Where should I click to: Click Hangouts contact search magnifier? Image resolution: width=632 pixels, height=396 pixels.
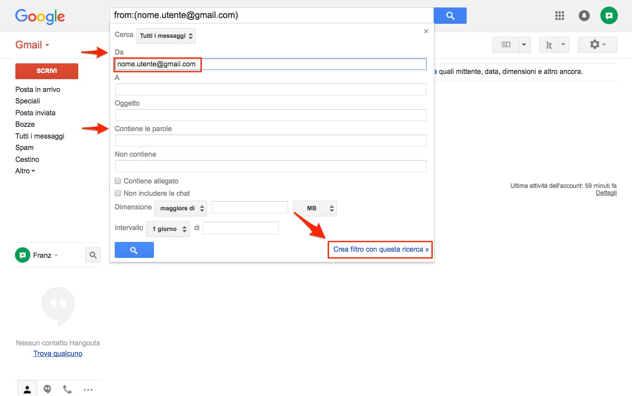point(93,255)
